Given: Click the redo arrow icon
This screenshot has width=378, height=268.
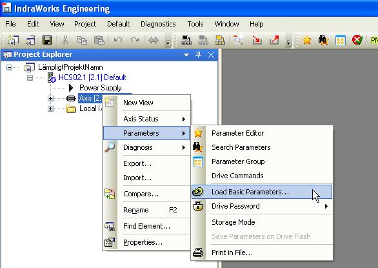Looking at the screenshot, I should [x=135, y=39].
